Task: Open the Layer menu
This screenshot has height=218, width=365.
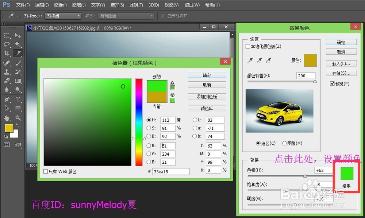Action: (79, 5)
